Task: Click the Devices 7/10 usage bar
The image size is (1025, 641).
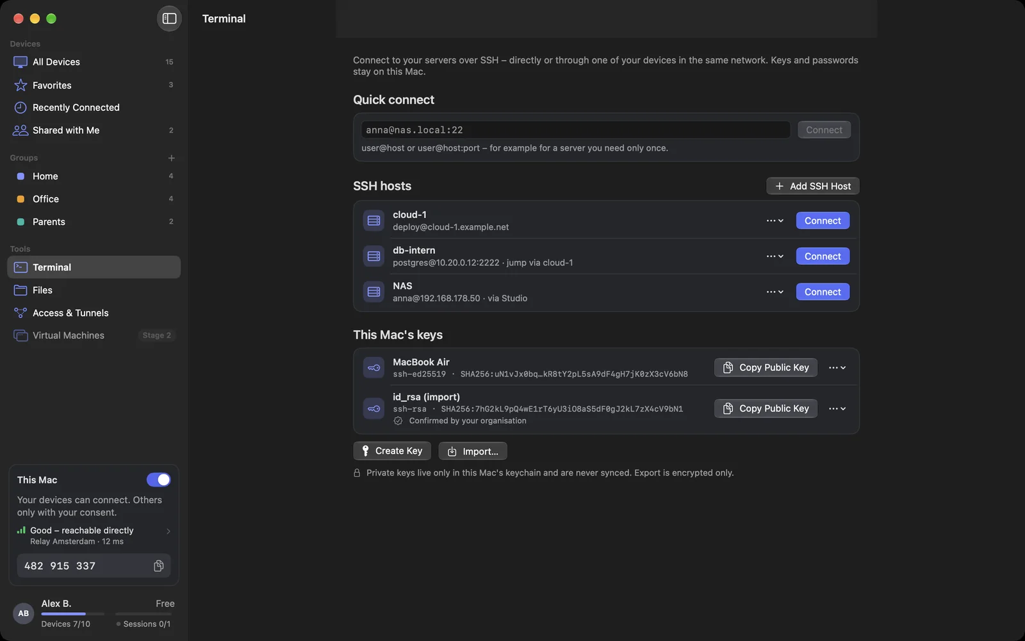Action: click(x=72, y=614)
